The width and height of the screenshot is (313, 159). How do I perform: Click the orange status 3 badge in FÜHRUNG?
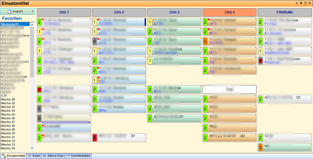coord(260,147)
